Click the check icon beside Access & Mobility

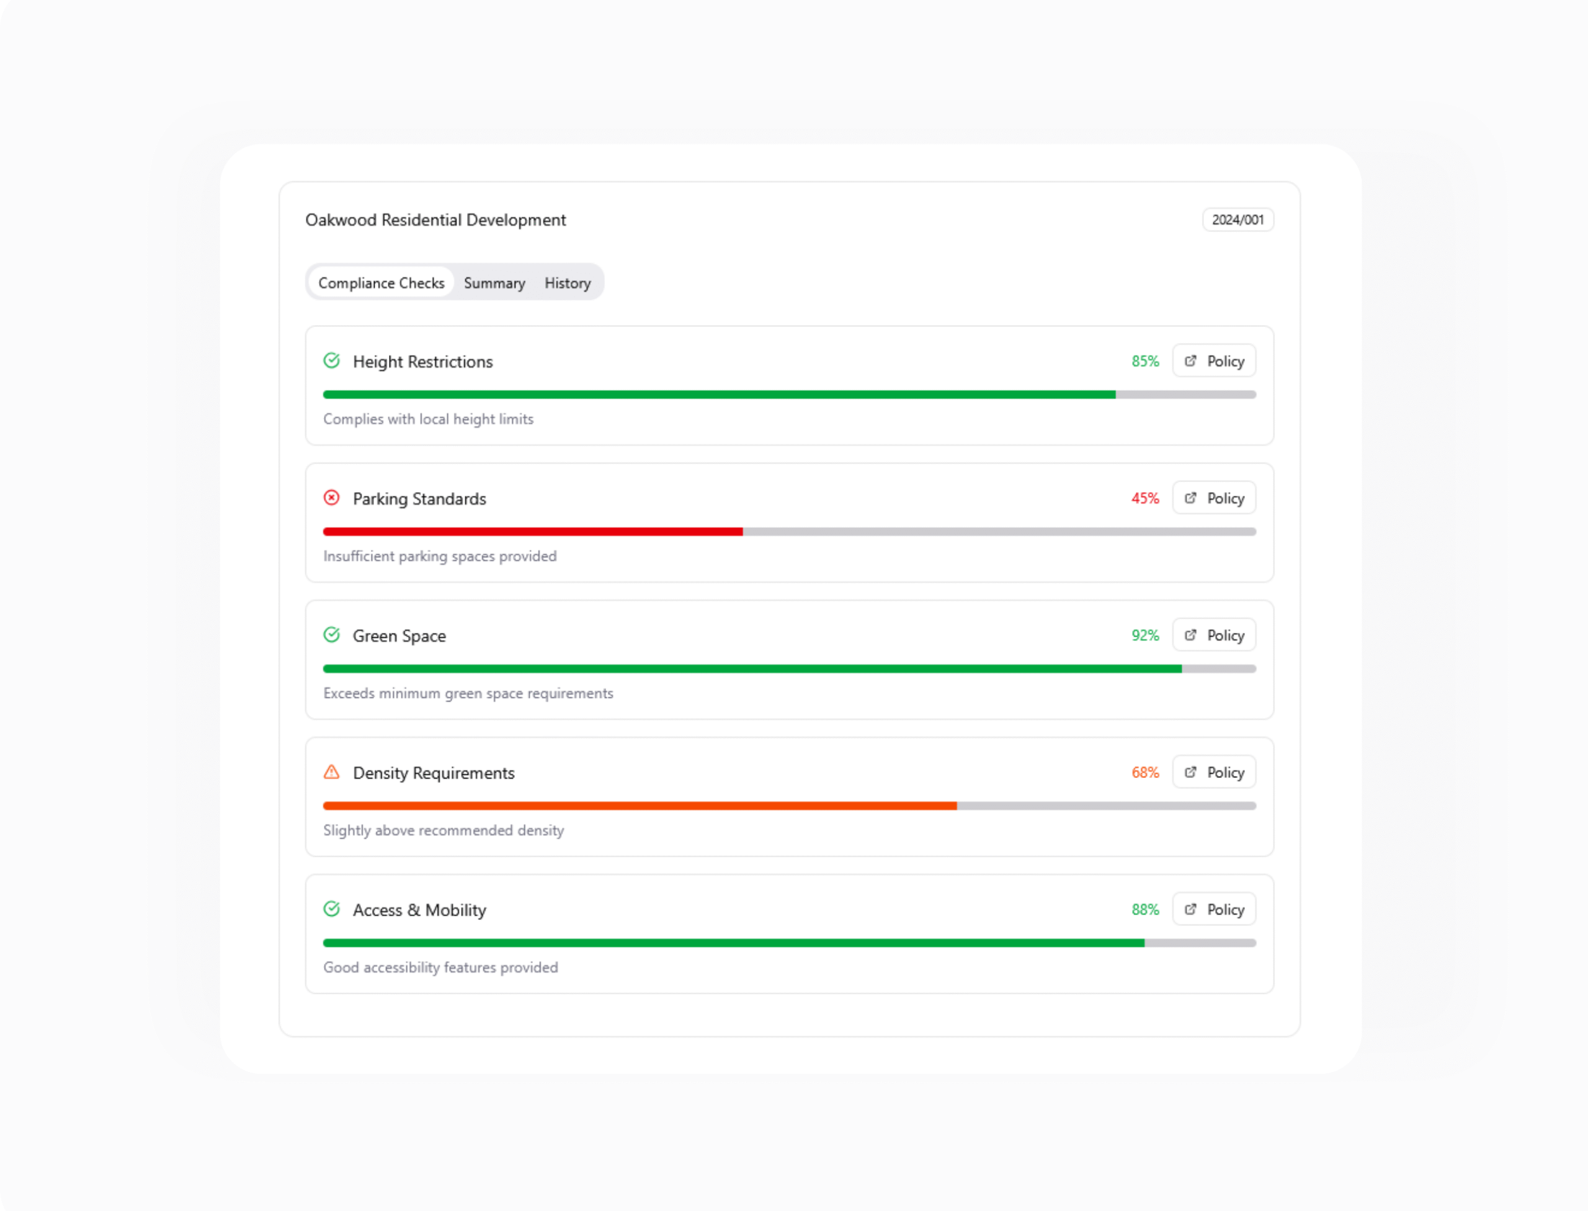click(332, 909)
